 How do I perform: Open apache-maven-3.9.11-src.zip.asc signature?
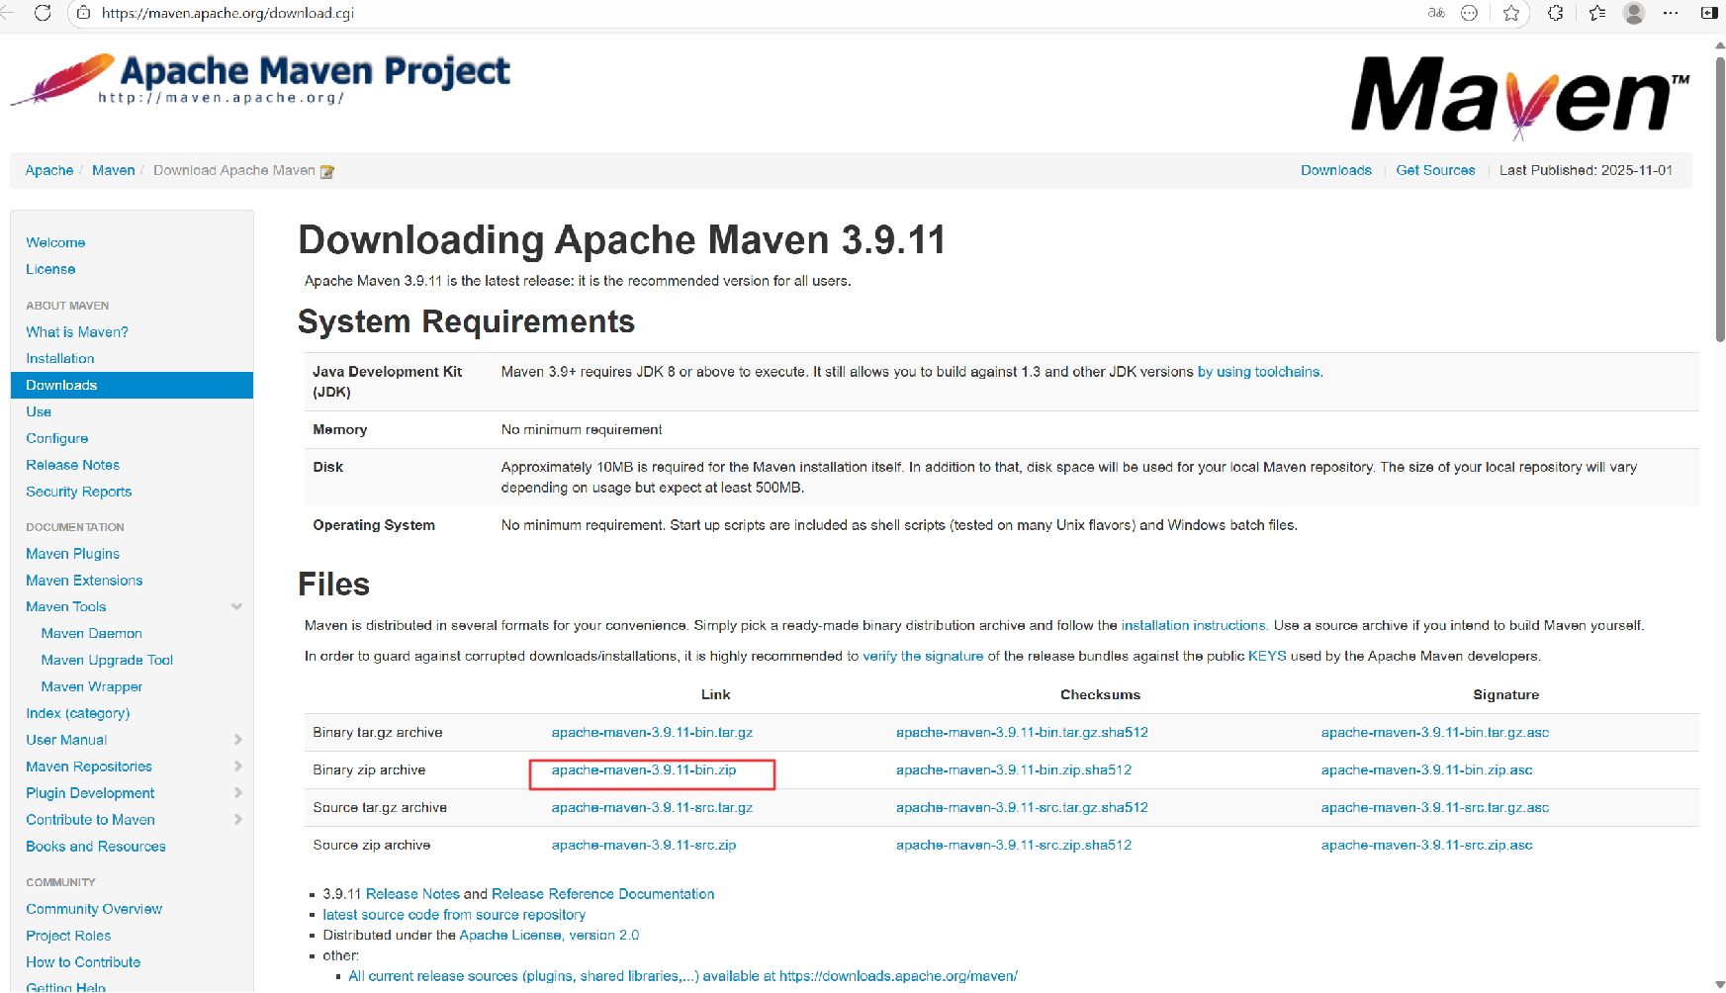1426,846
